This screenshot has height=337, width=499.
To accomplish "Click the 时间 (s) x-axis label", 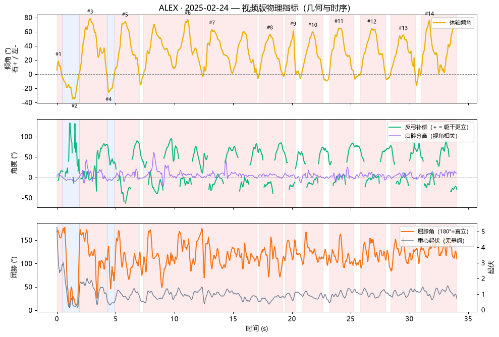I will 257,328.
